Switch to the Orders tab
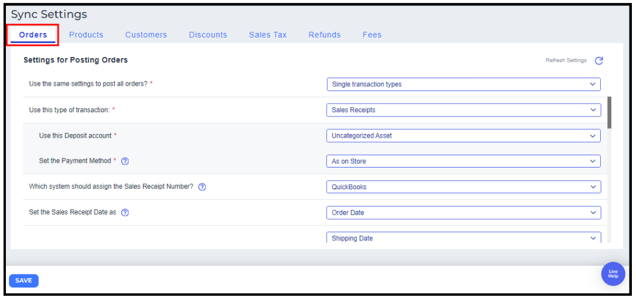This screenshot has width=636, height=301. [x=33, y=35]
